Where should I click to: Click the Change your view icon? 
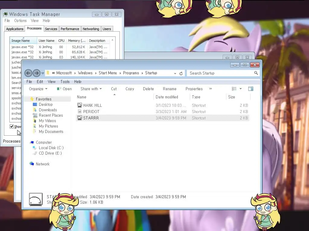(x=234, y=89)
